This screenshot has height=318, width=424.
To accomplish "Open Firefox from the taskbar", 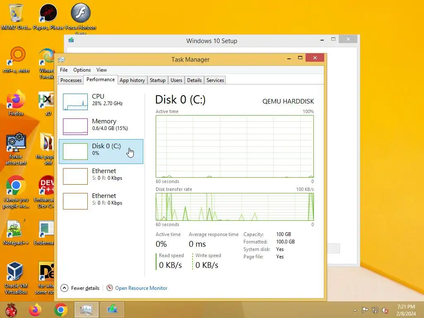I will (35, 310).
